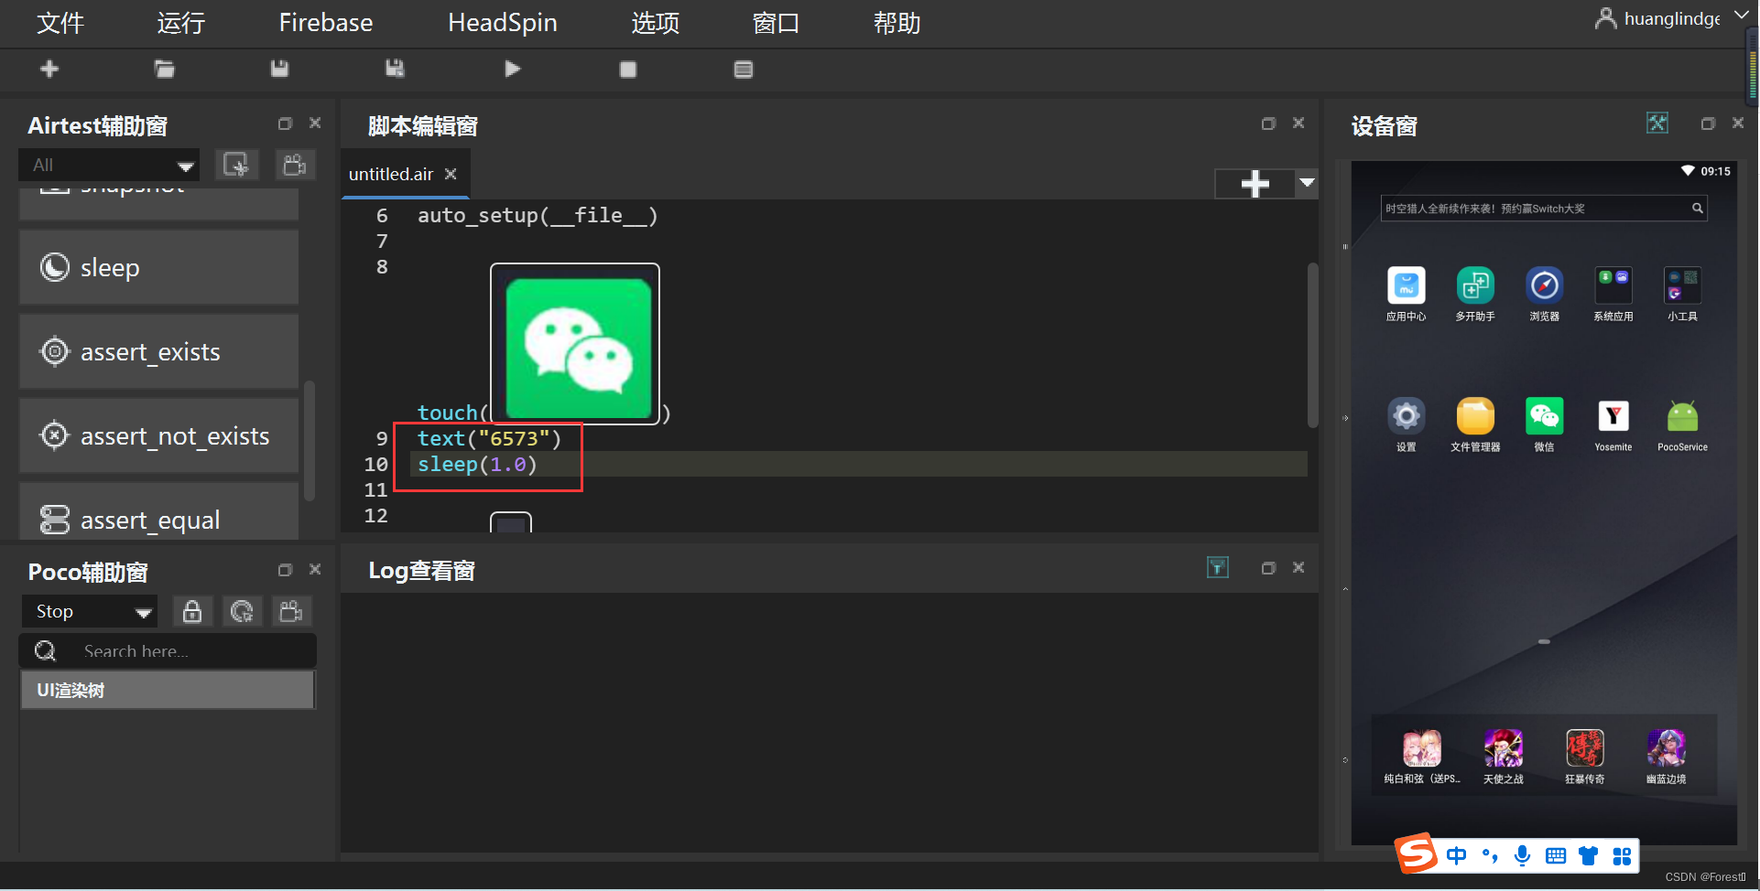Open the 选项 menu
Viewport: 1760px width, 891px height.
point(656,23)
